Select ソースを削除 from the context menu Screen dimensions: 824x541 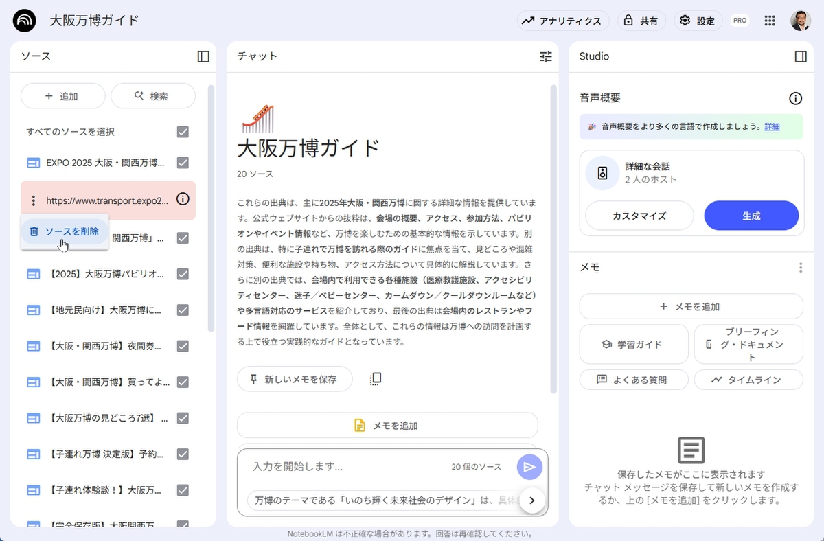pyautogui.click(x=65, y=231)
